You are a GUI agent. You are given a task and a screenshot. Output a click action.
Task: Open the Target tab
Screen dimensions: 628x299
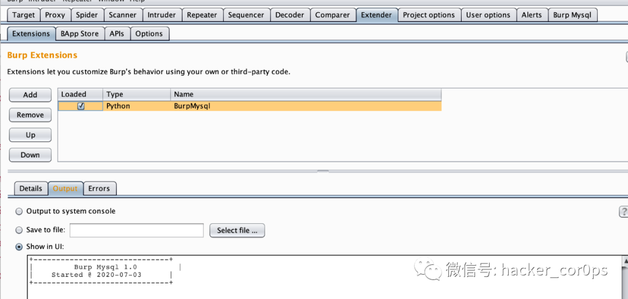tap(24, 15)
